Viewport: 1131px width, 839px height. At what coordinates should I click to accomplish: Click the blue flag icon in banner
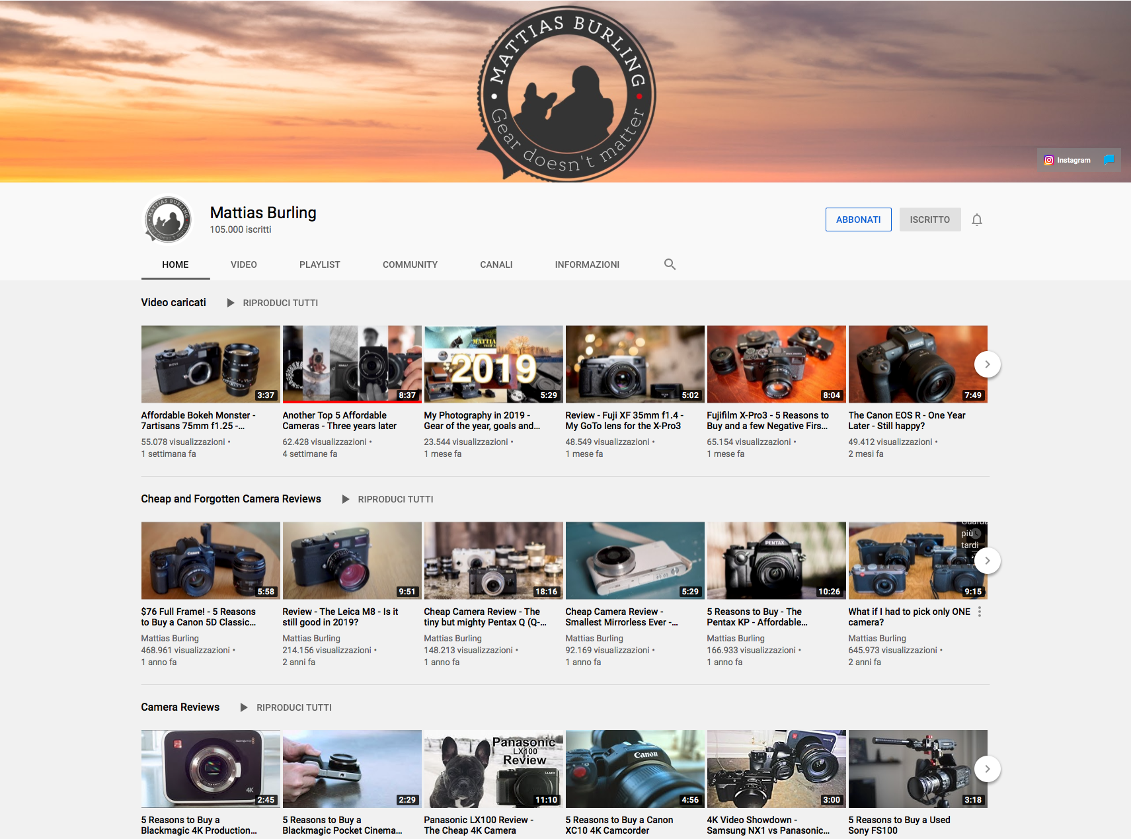click(x=1109, y=159)
